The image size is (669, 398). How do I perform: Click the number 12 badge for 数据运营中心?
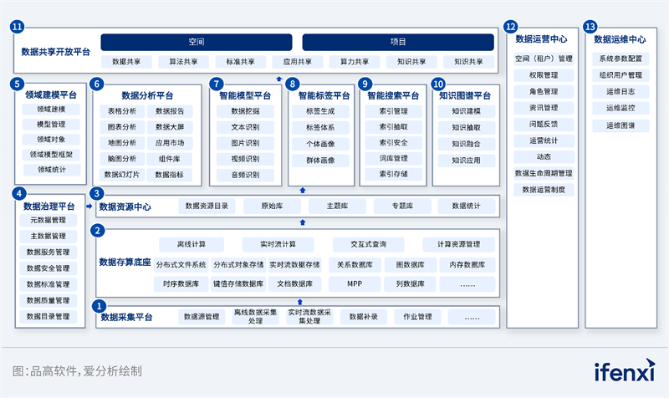click(x=511, y=27)
